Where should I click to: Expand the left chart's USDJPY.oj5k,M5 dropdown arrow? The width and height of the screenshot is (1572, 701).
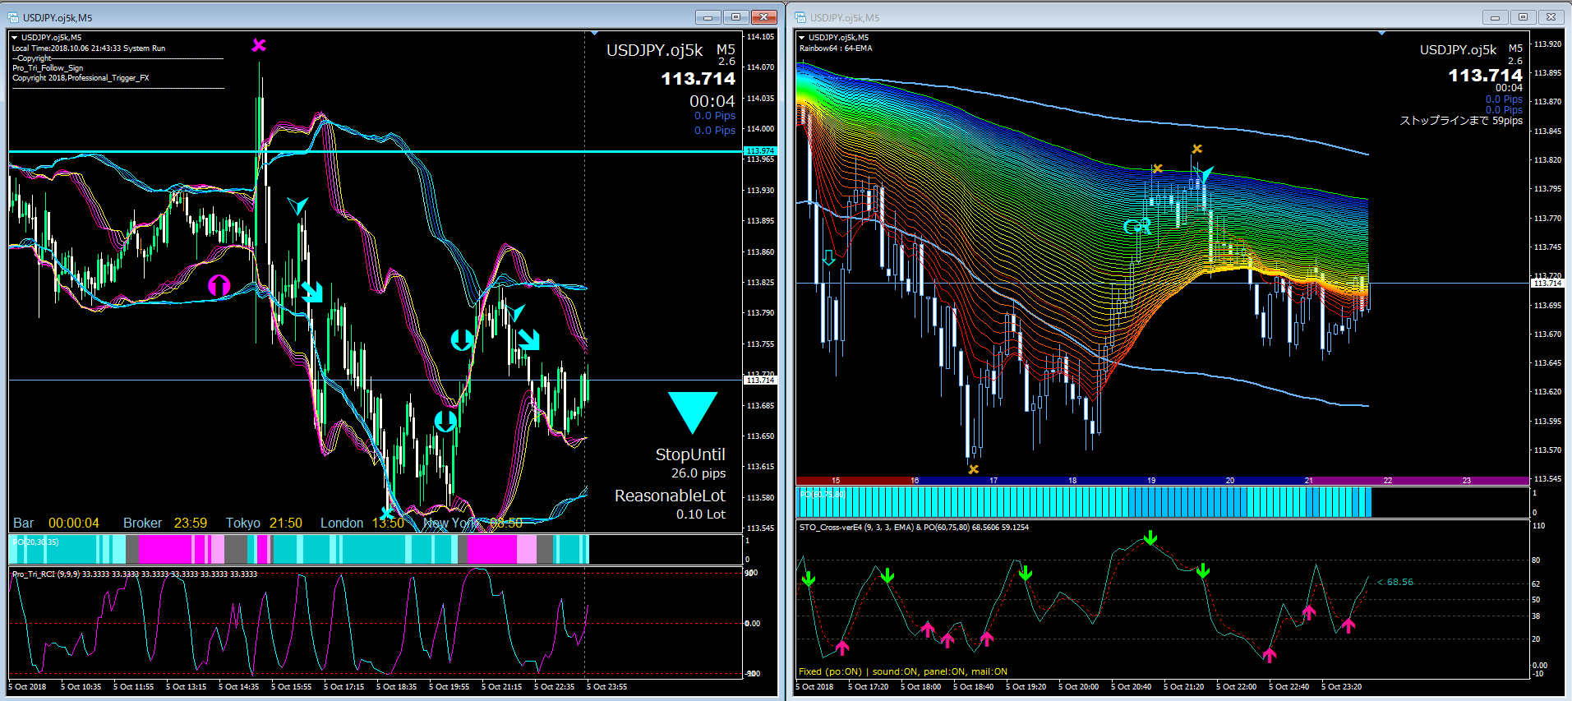tap(14, 37)
